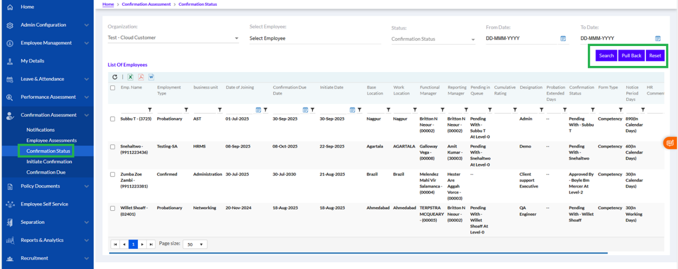Export the list to Word

tap(151, 77)
